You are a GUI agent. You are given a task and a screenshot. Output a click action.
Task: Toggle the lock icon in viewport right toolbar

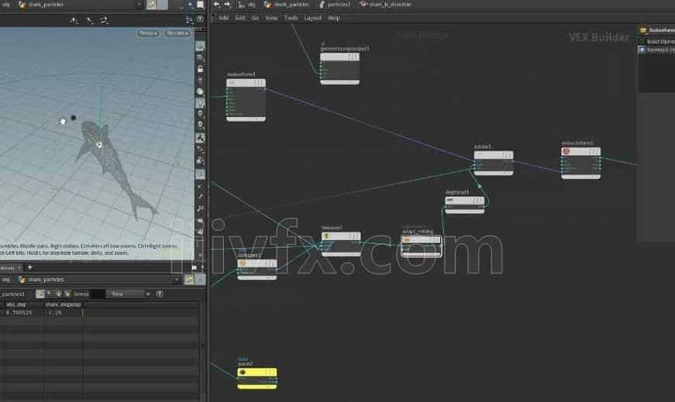click(200, 69)
